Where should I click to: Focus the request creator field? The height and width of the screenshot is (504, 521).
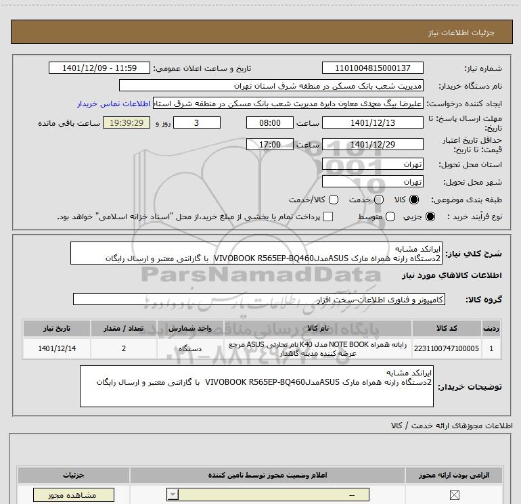pos(288,104)
